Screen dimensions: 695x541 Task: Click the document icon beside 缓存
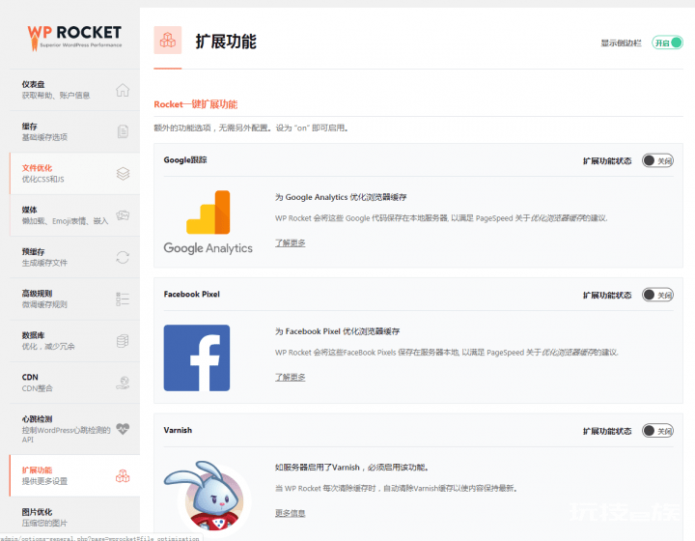pos(123,131)
